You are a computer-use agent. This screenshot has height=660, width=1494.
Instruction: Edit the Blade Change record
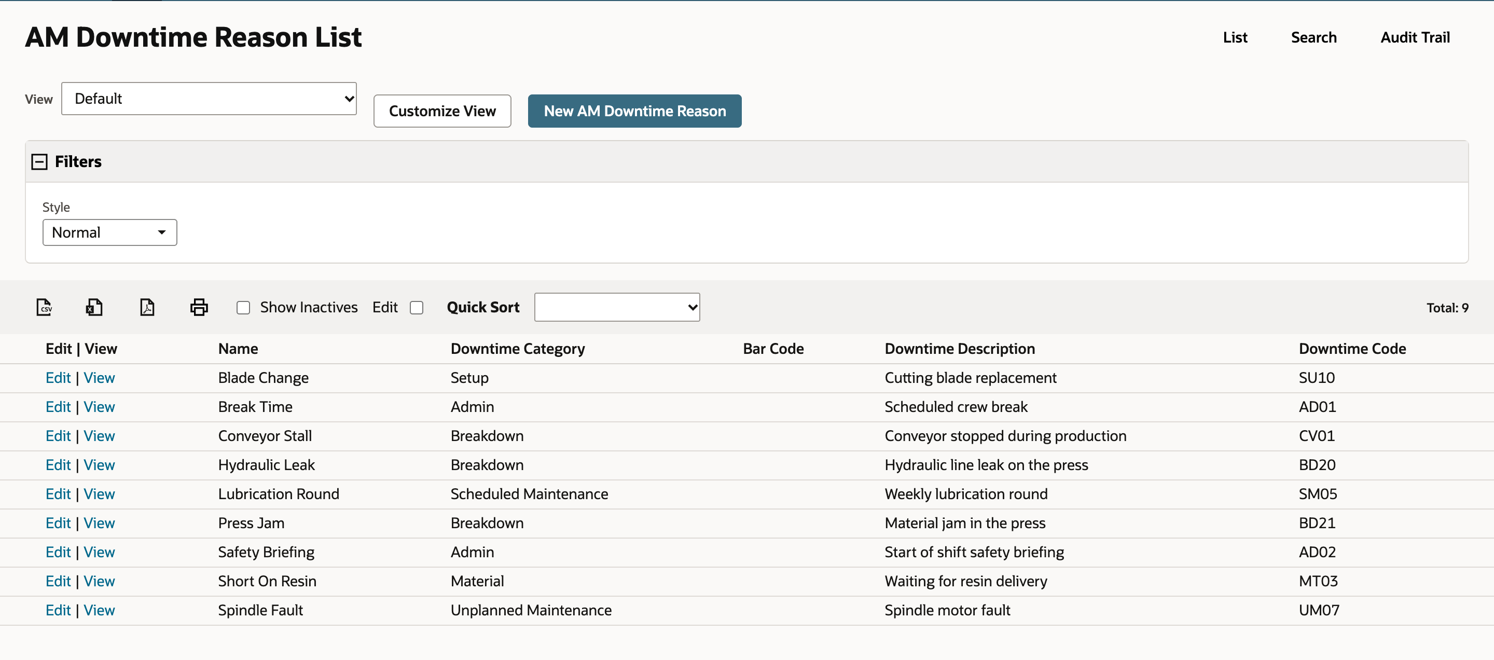tap(58, 378)
